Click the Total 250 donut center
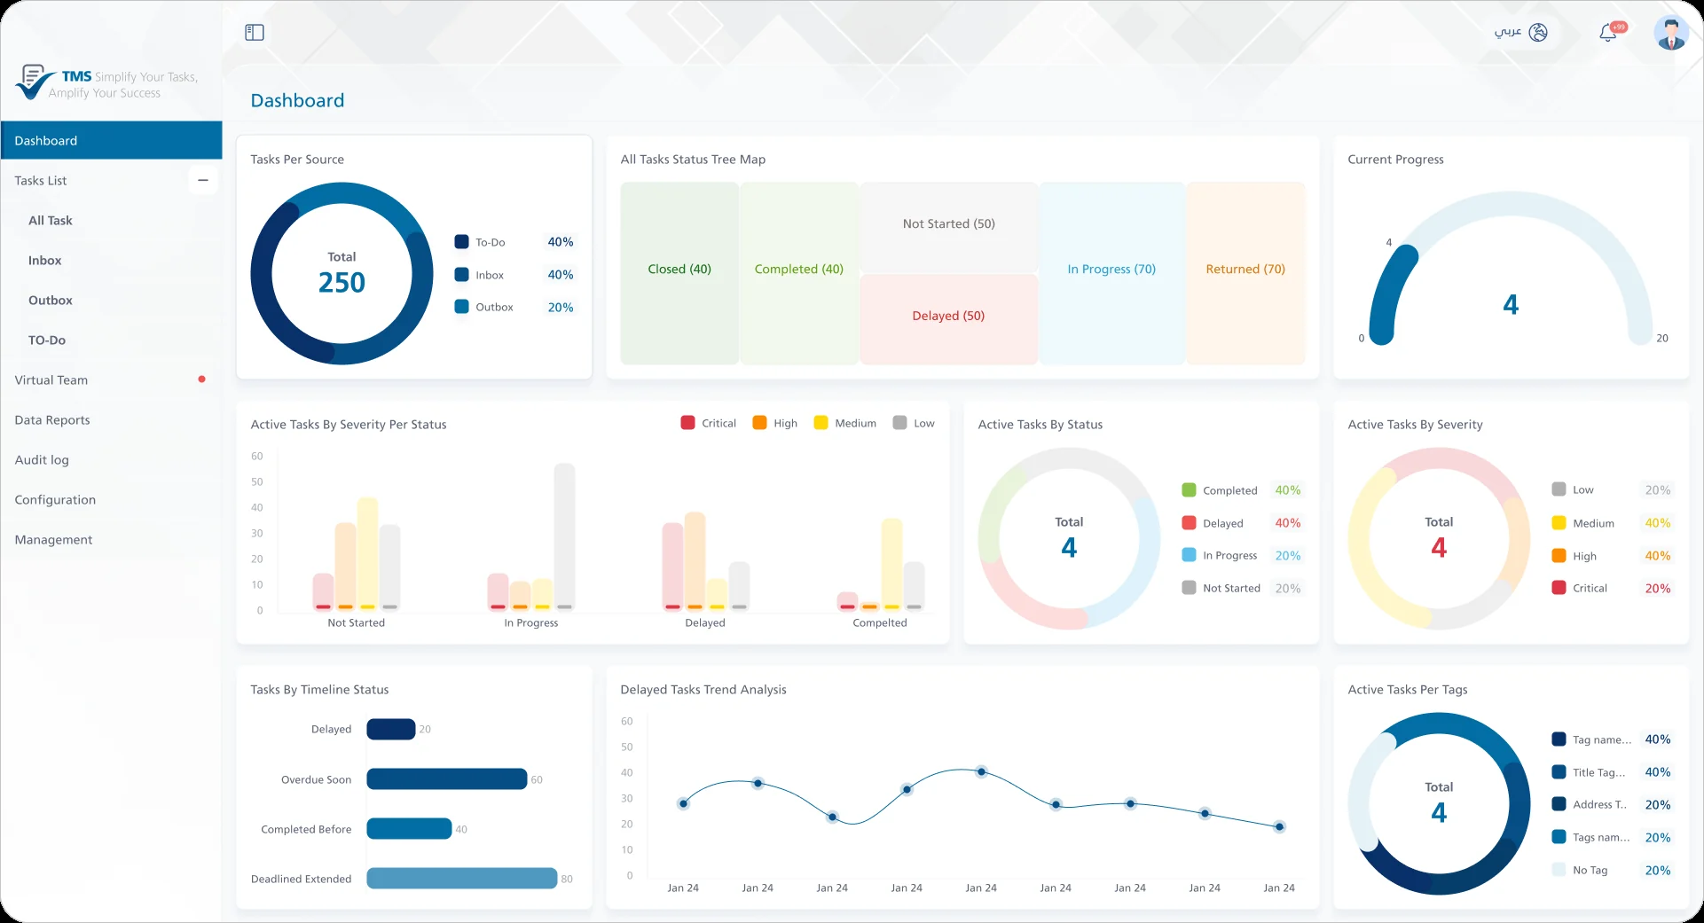This screenshot has width=1704, height=923. (x=342, y=274)
